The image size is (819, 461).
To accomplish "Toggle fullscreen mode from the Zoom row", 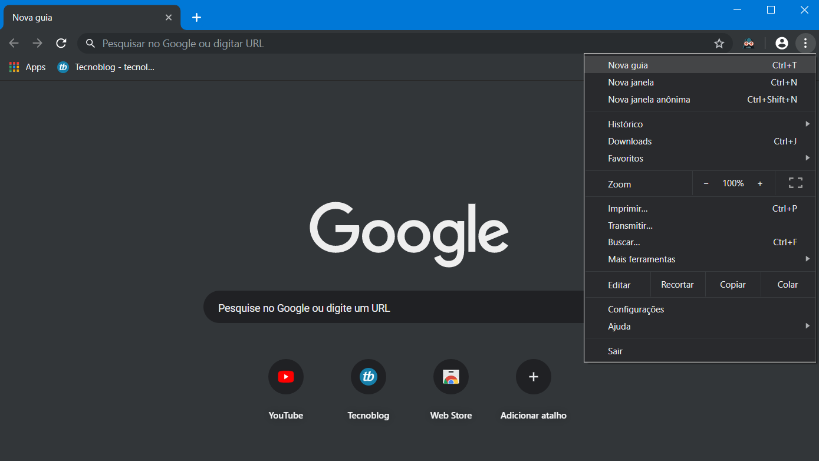I will [x=795, y=183].
